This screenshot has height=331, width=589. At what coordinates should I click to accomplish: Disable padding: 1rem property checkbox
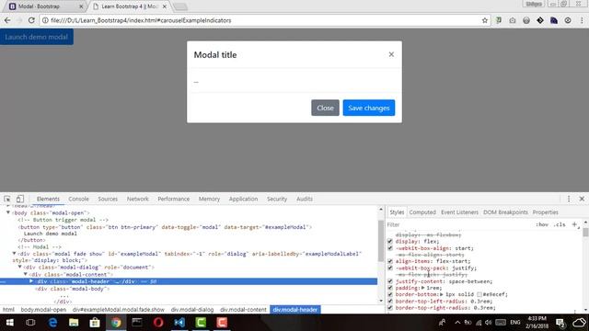click(390, 288)
